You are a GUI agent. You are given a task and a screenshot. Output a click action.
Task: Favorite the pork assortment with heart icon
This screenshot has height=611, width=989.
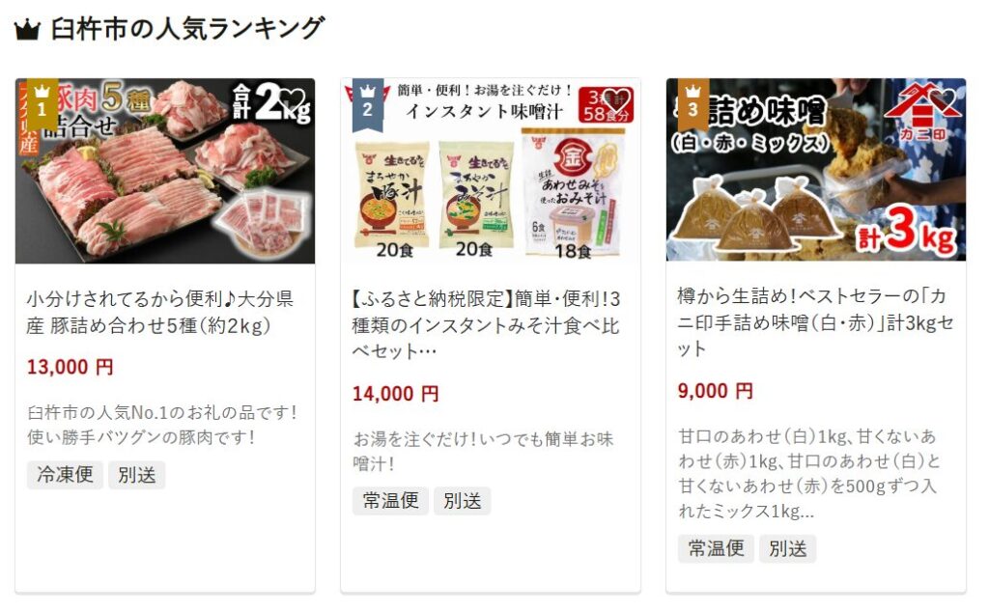[x=294, y=101]
